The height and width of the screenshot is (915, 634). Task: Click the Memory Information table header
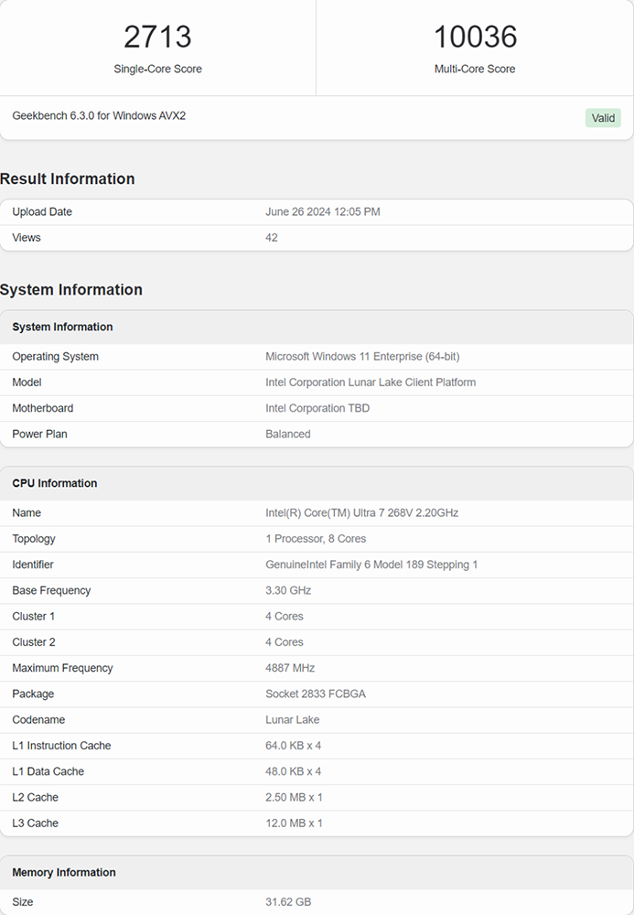(64, 872)
